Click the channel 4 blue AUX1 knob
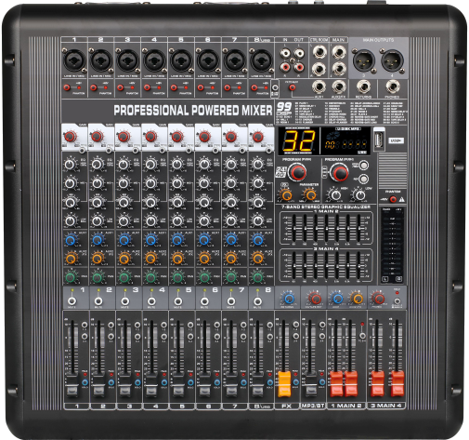The image size is (469, 440). coord(150,240)
